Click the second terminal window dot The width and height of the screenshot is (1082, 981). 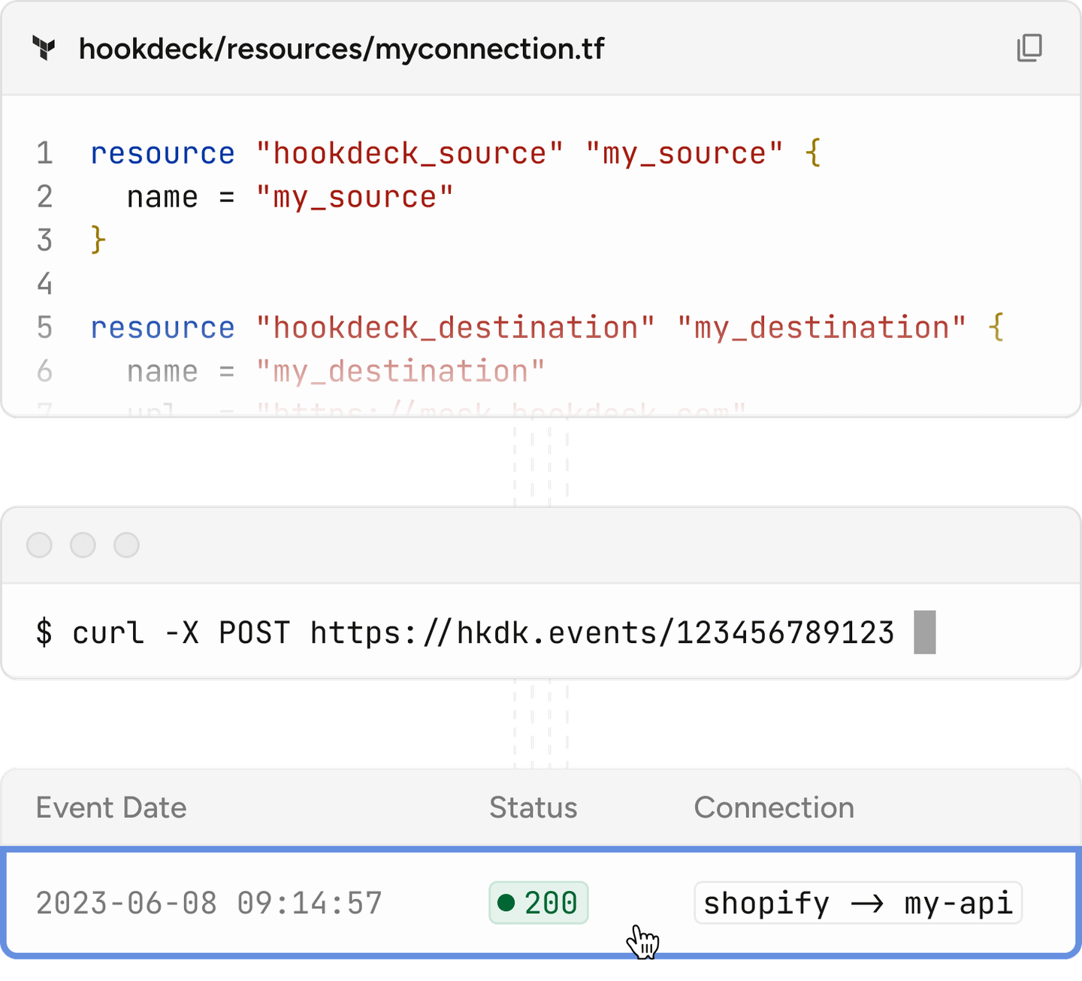click(83, 545)
